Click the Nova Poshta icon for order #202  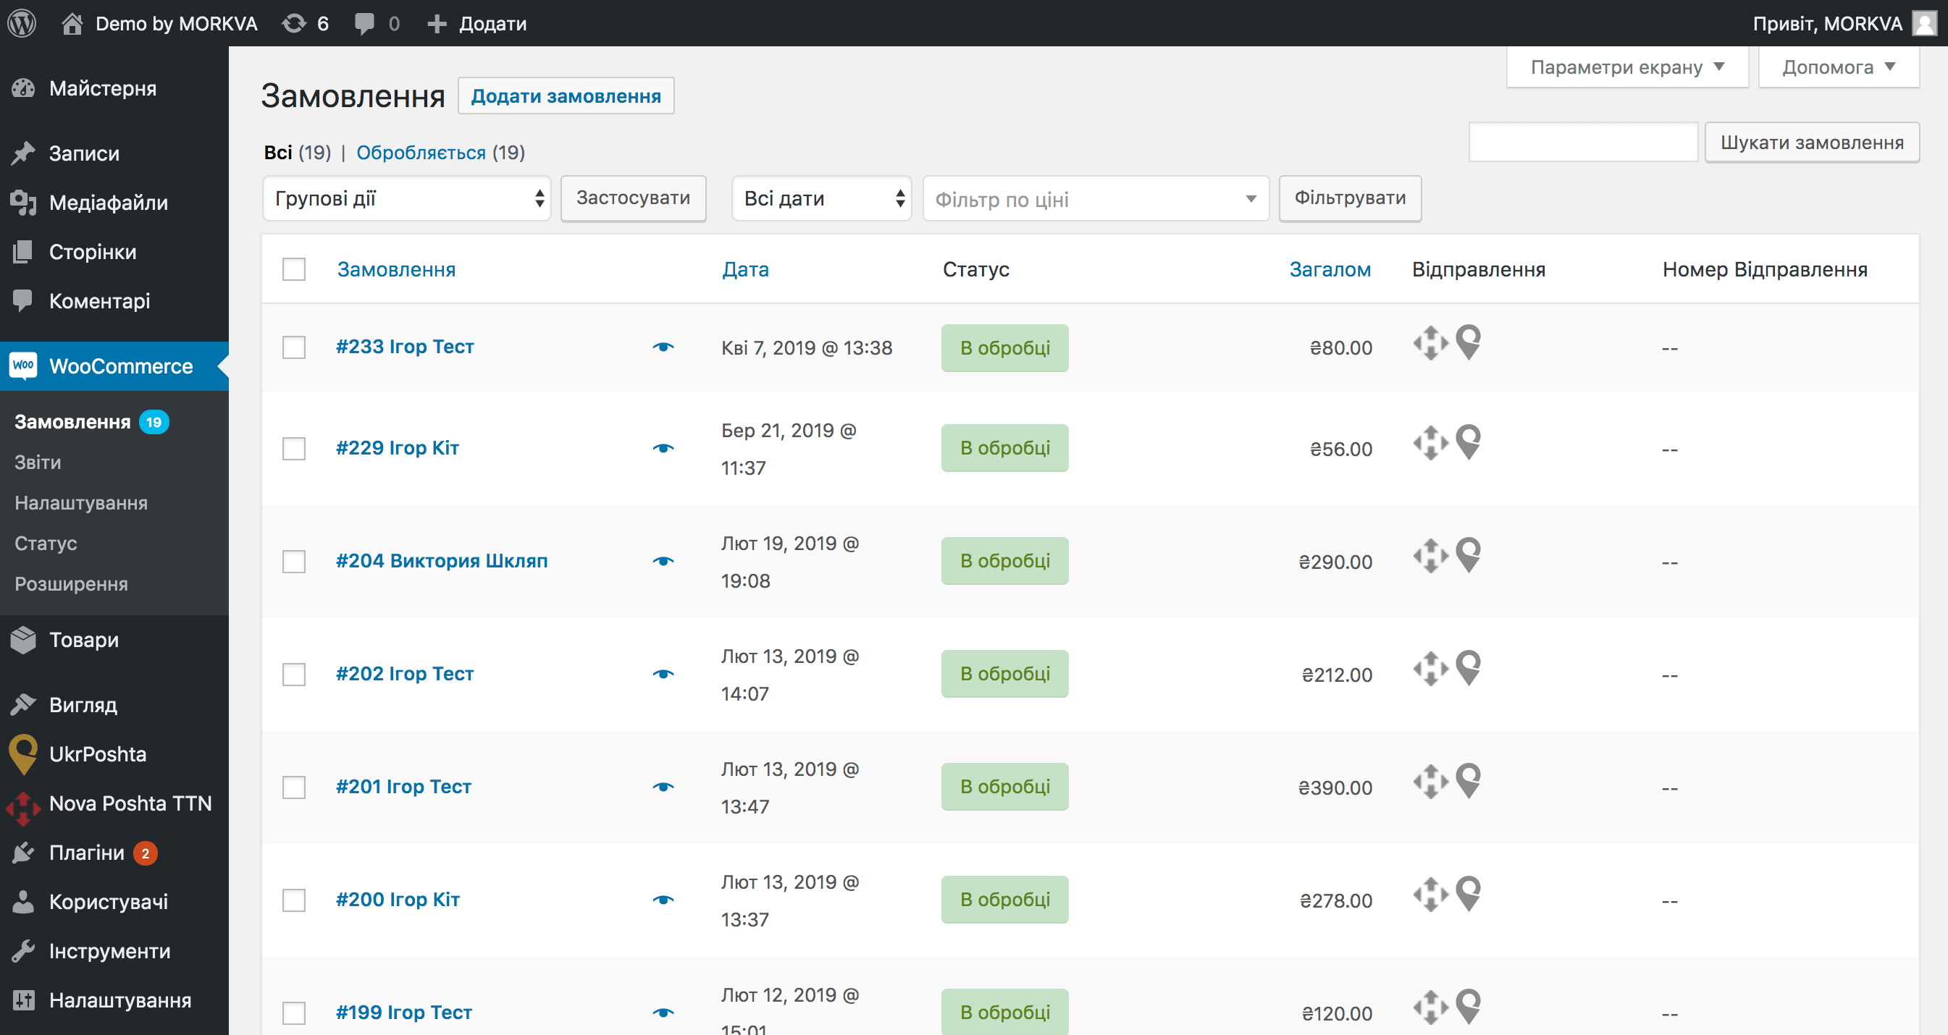(x=1431, y=668)
